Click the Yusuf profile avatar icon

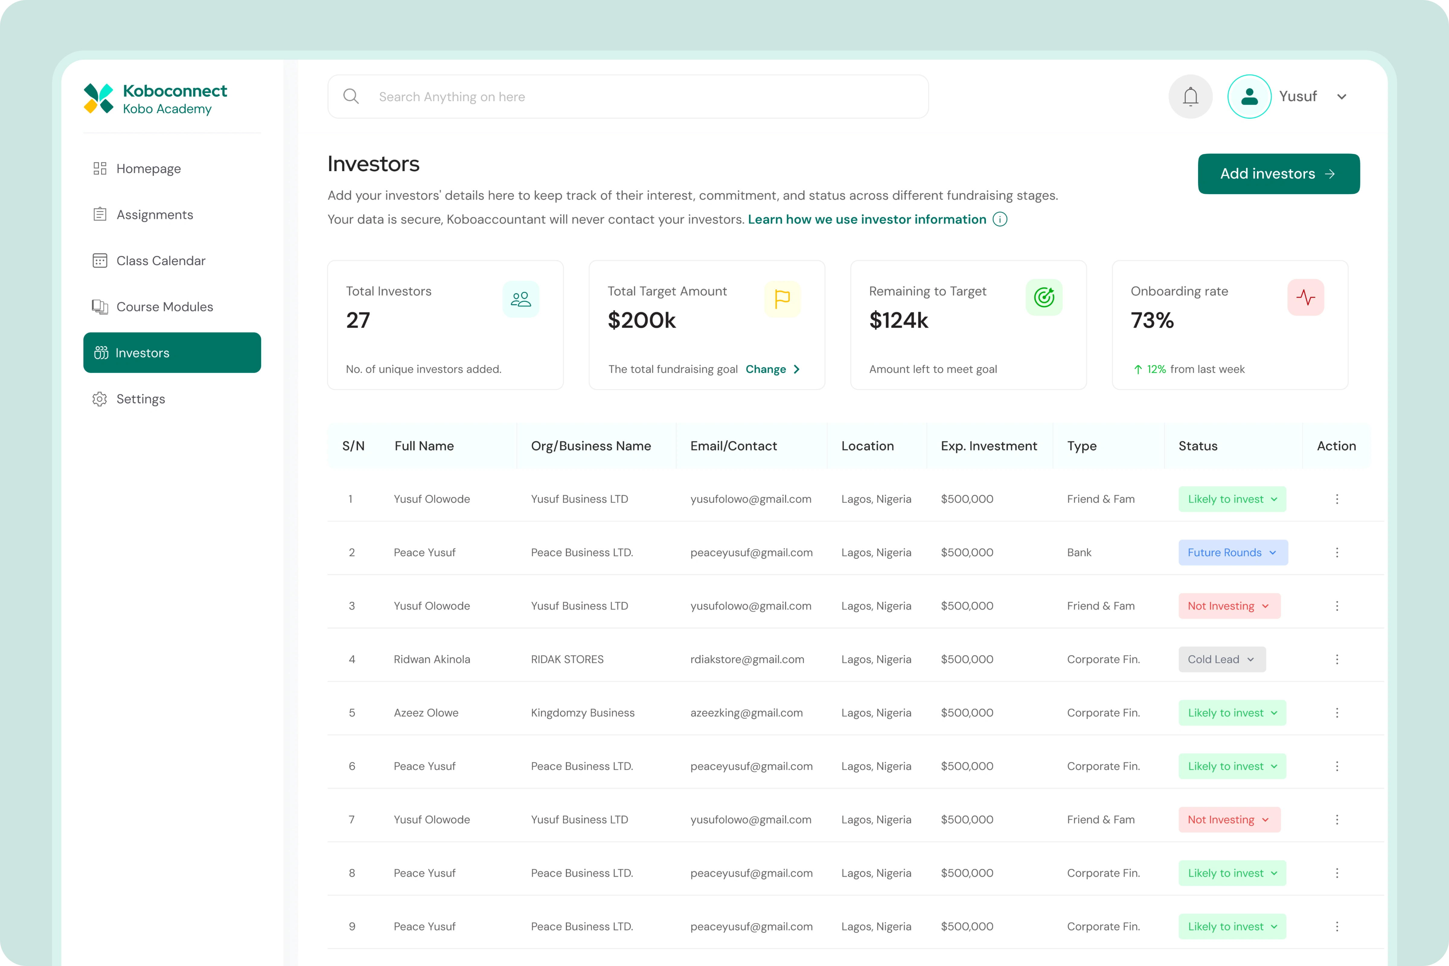(x=1249, y=97)
